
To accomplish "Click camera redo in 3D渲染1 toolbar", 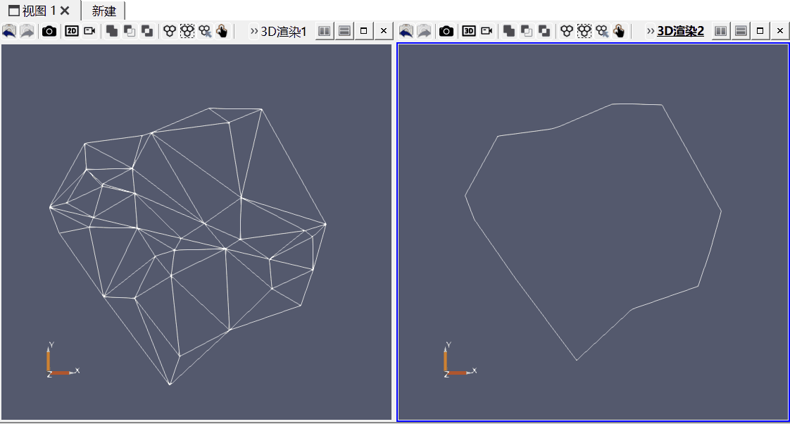I will (x=27, y=31).
